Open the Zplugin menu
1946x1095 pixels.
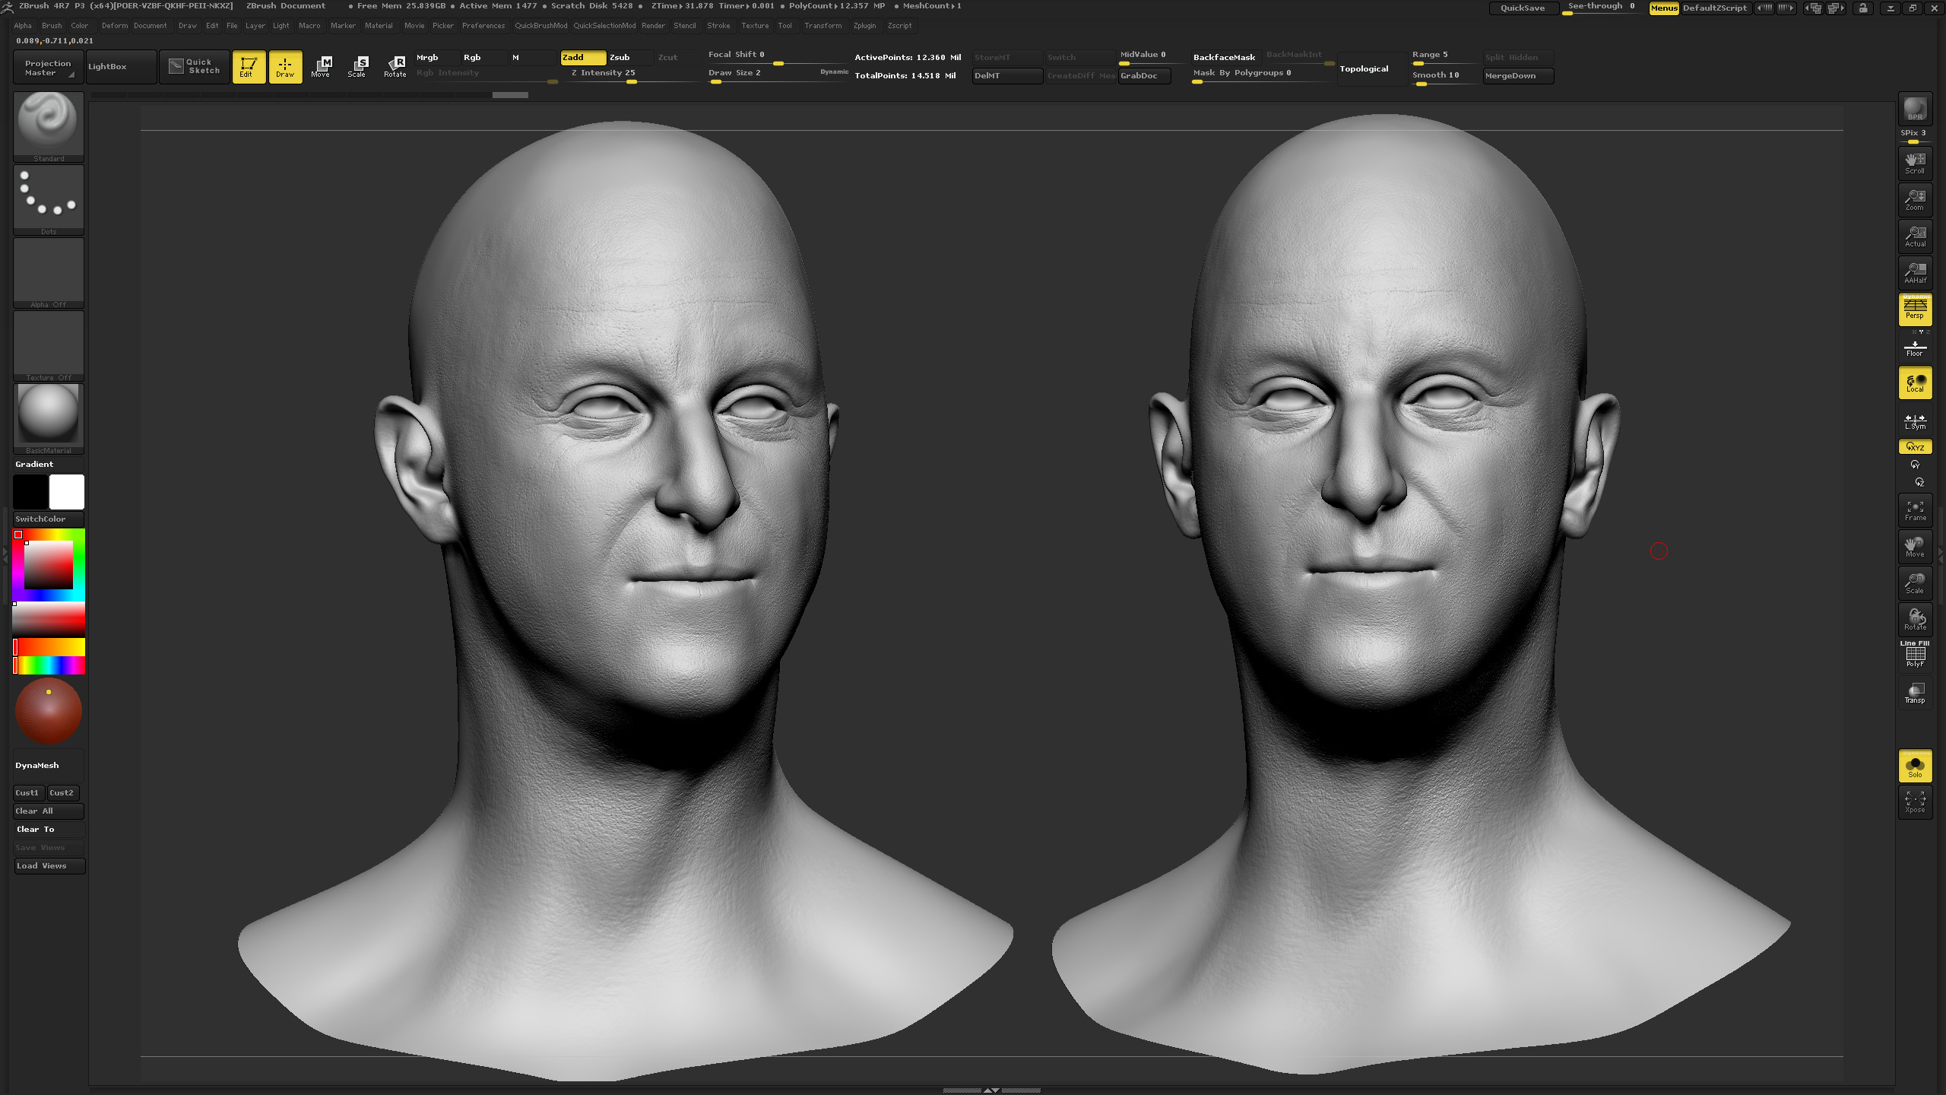(x=864, y=26)
